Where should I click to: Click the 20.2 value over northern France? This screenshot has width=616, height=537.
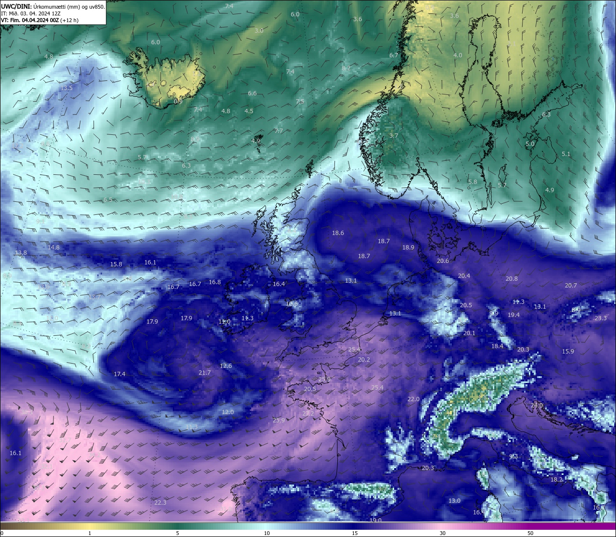(x=364, y=359)
